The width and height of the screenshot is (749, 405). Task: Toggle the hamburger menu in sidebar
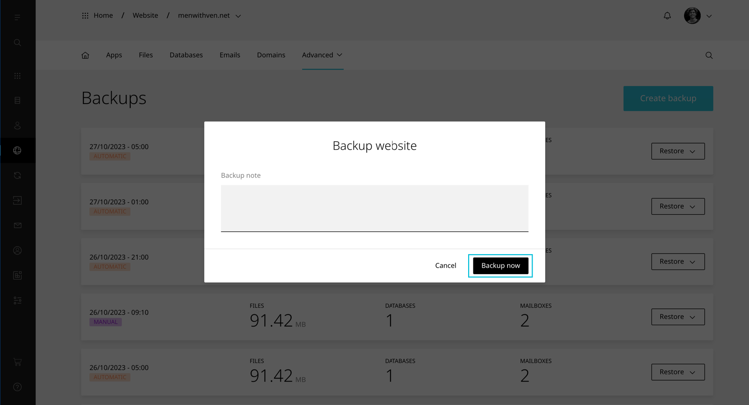(x=18, y=18)
